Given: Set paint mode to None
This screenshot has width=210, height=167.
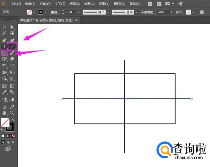Looking at the screenshot, I should tap(13, 136).
